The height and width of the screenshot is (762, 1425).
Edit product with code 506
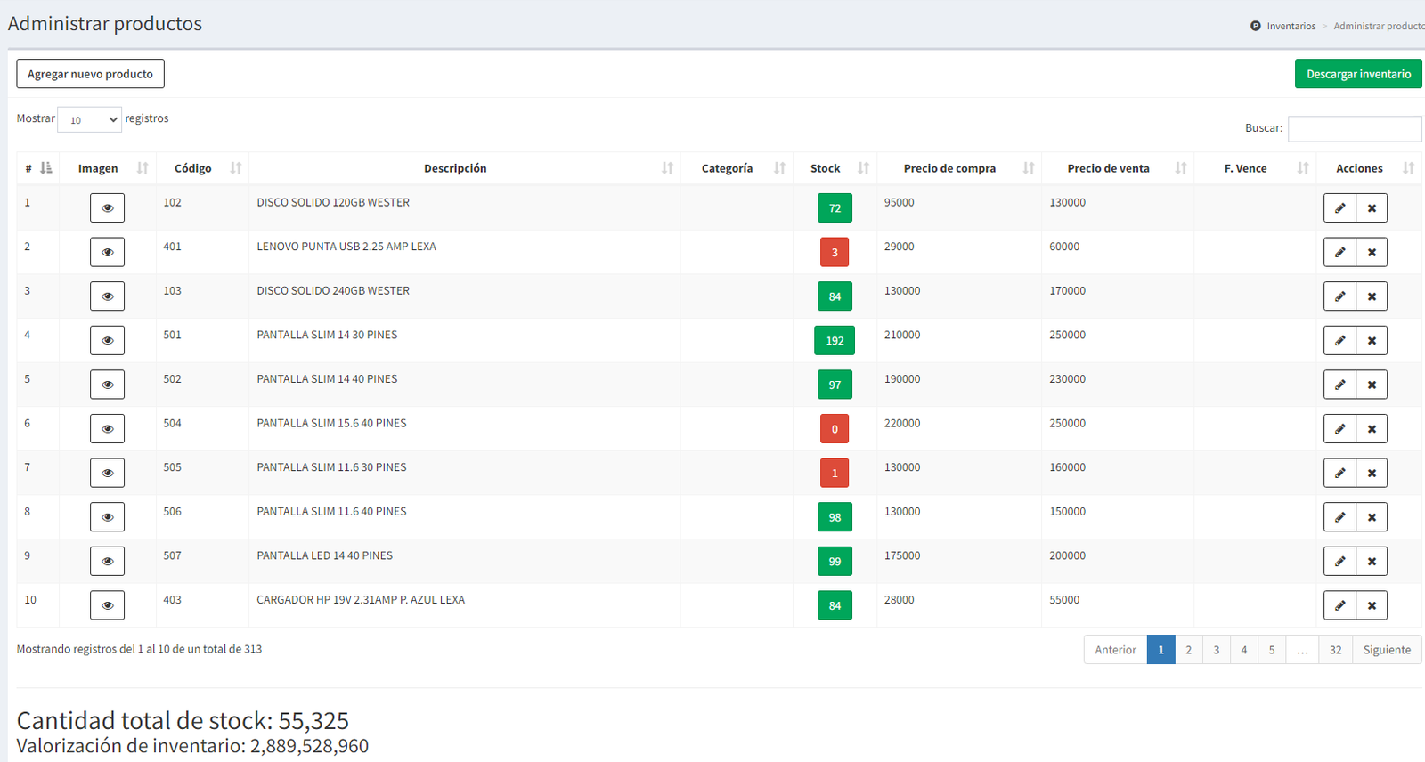(x=1339, y=517)
